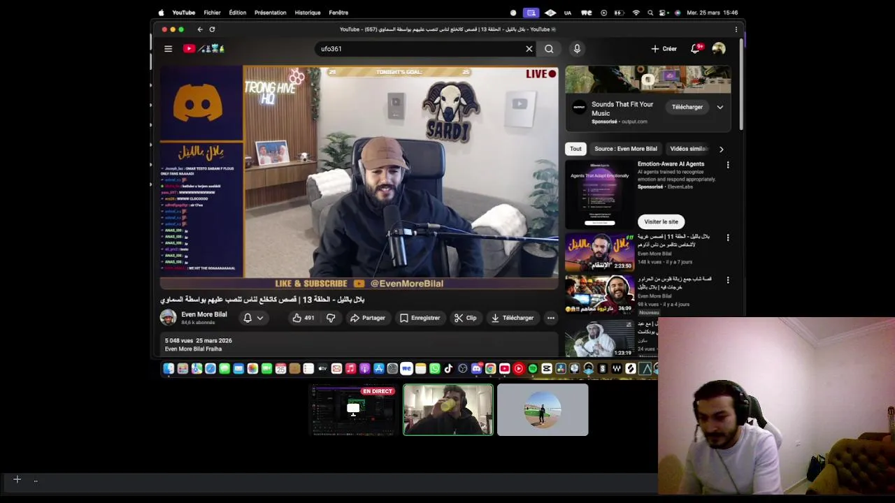
Task: Open the Fenêtre menu
Action: 338,13
